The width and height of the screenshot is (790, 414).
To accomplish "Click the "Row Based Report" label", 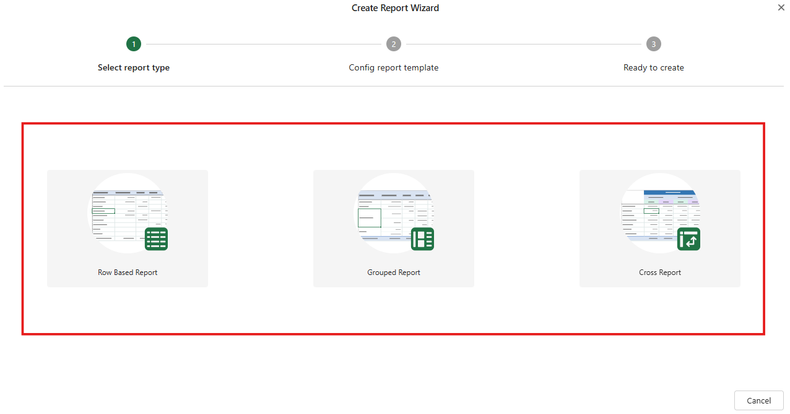I will pyautogui.click(x=128, y=272).
